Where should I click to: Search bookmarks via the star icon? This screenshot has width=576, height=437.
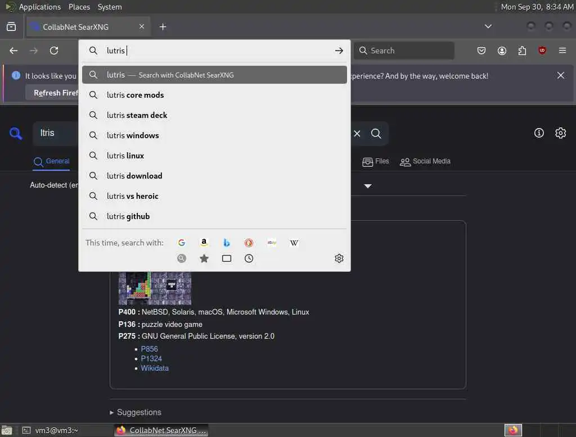pyautogui.click(x=204, y=258)
